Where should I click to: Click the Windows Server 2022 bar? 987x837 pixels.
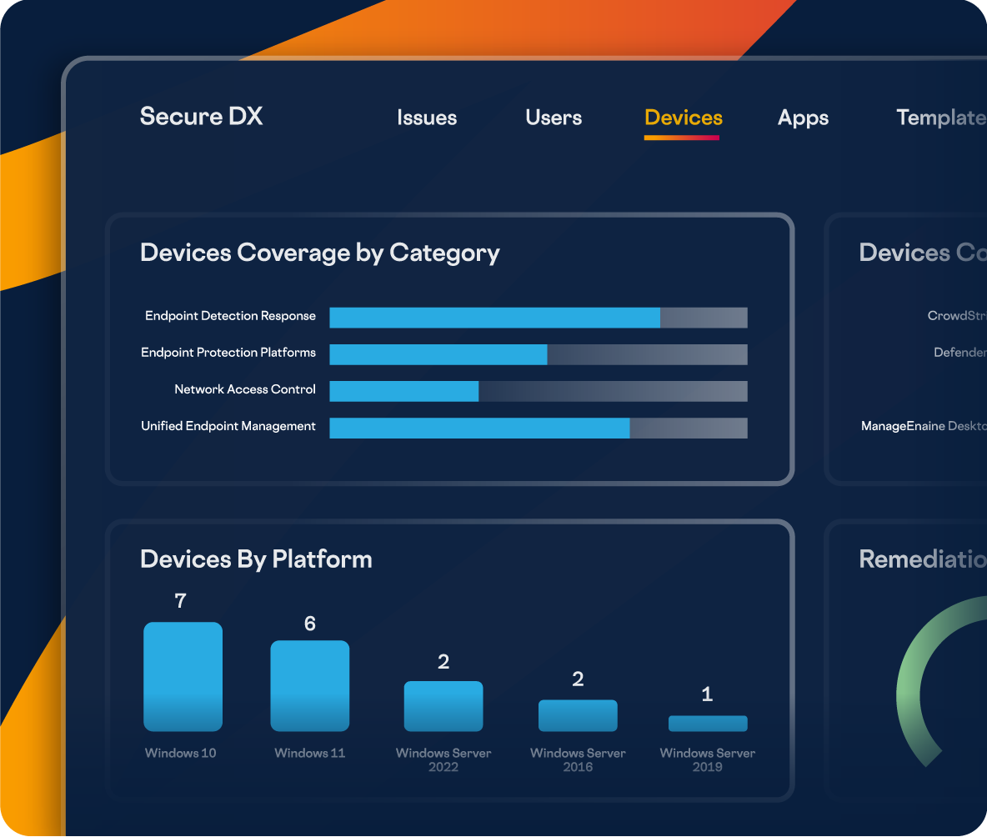(x=443, y=706)
